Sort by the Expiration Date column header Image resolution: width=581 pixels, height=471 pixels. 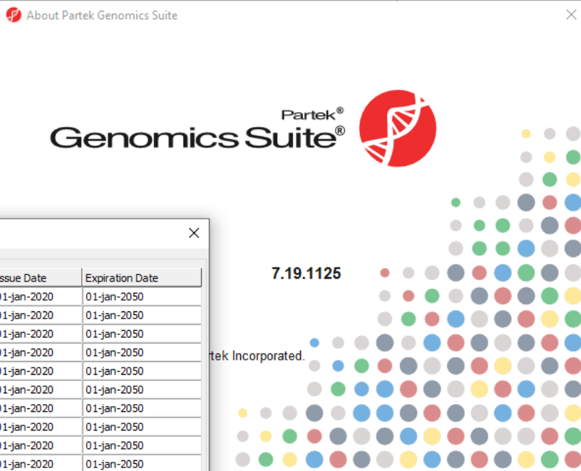pyautogui.click(x=142, y=278)
